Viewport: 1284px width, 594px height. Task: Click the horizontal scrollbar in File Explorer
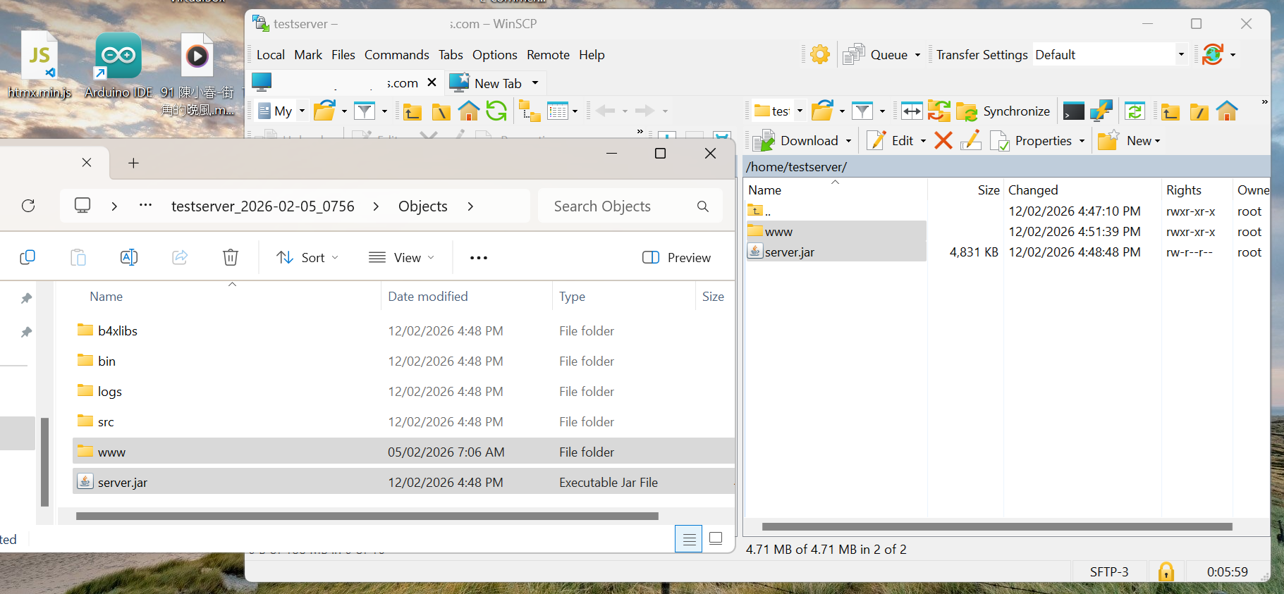click(367, 516)
